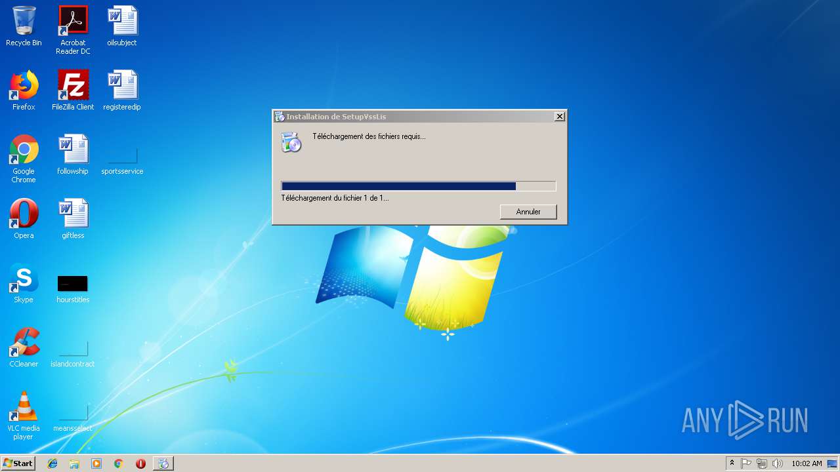Select the hourstitles desktop file
This screenshot has height=472, width=840.
[x=73, y=288]
